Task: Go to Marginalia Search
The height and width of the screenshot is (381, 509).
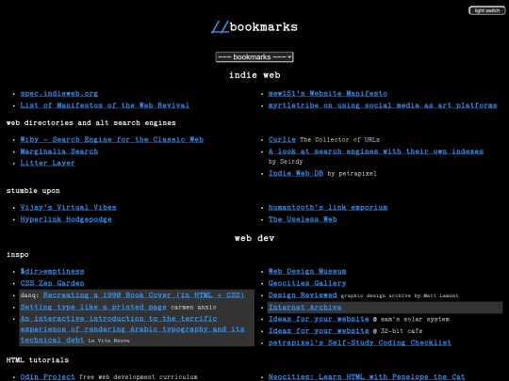Action: pos(59,151)
